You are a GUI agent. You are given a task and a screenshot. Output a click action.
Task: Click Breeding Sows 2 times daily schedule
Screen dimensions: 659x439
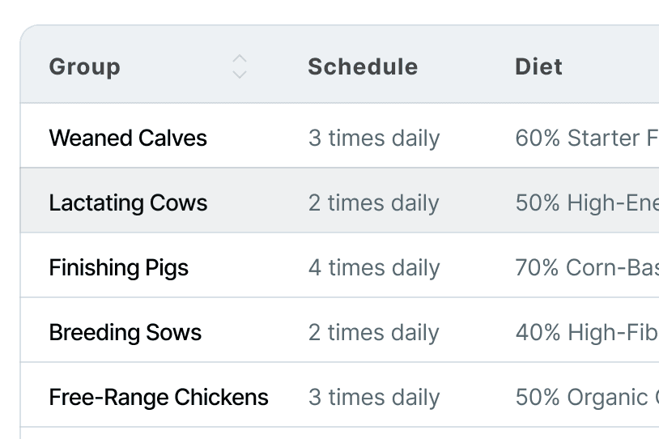click(374, 332)
